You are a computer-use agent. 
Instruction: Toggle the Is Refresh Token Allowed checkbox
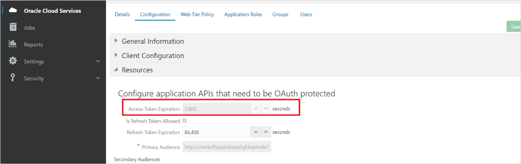[x=185, y=121]
